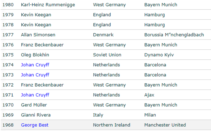Select the Milan club cell
This screenshot has width=211, height=131.
(150, 115)
